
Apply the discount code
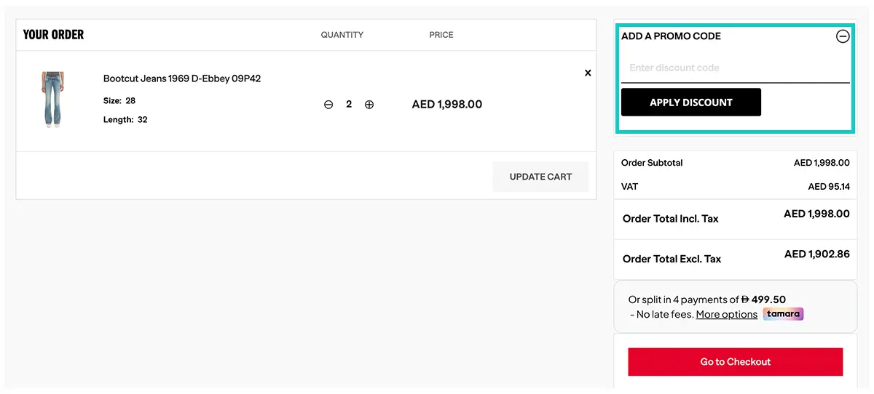tap(691, 102)
